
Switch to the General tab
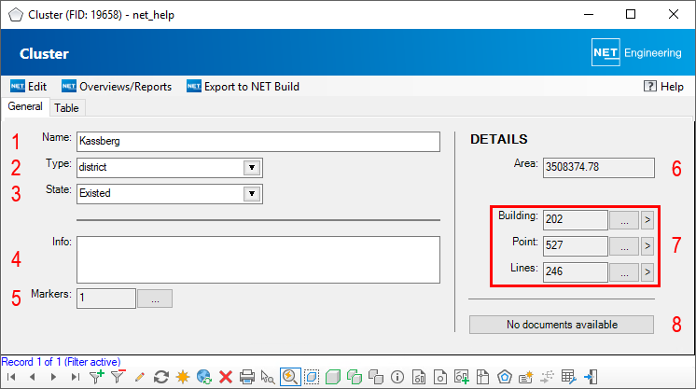25,106
